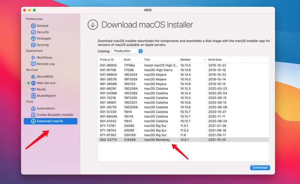Select product ID 061-26589

(108, 84)
